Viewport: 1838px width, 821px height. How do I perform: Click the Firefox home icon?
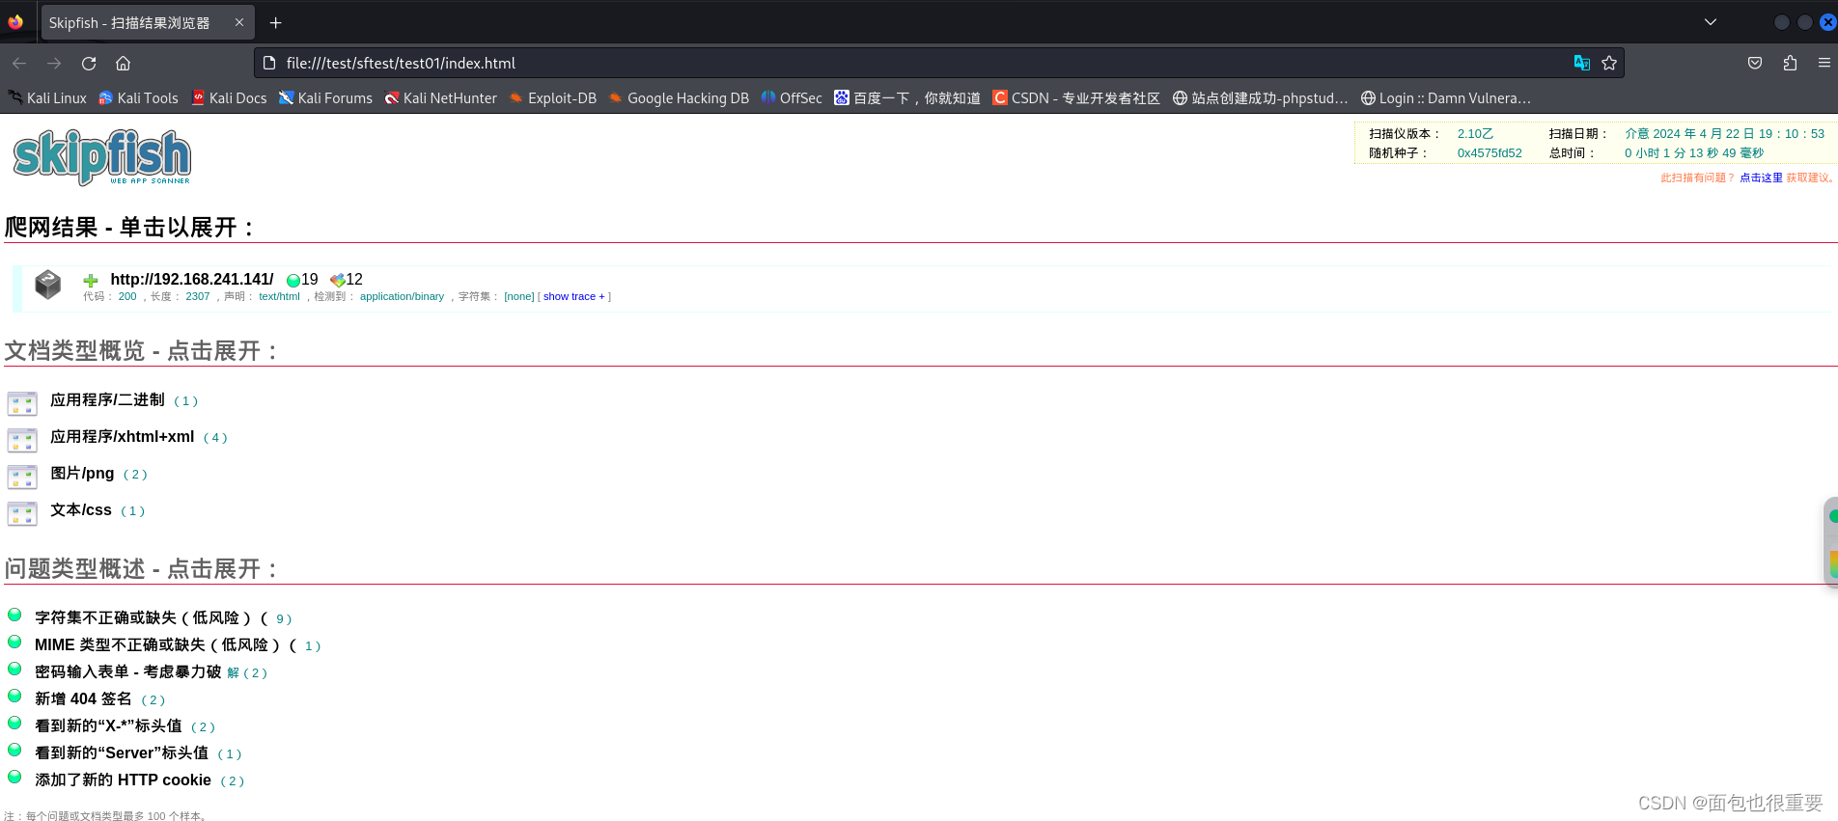(123, 64)
